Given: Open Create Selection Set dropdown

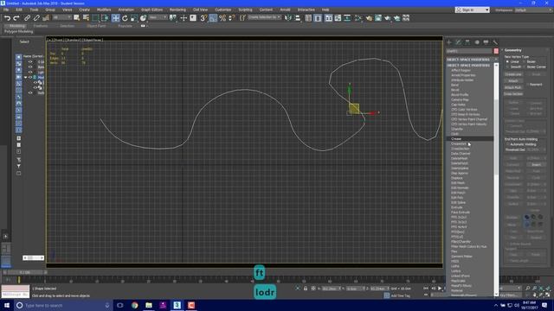Looking at the screenshot, I should pos(264,17).
